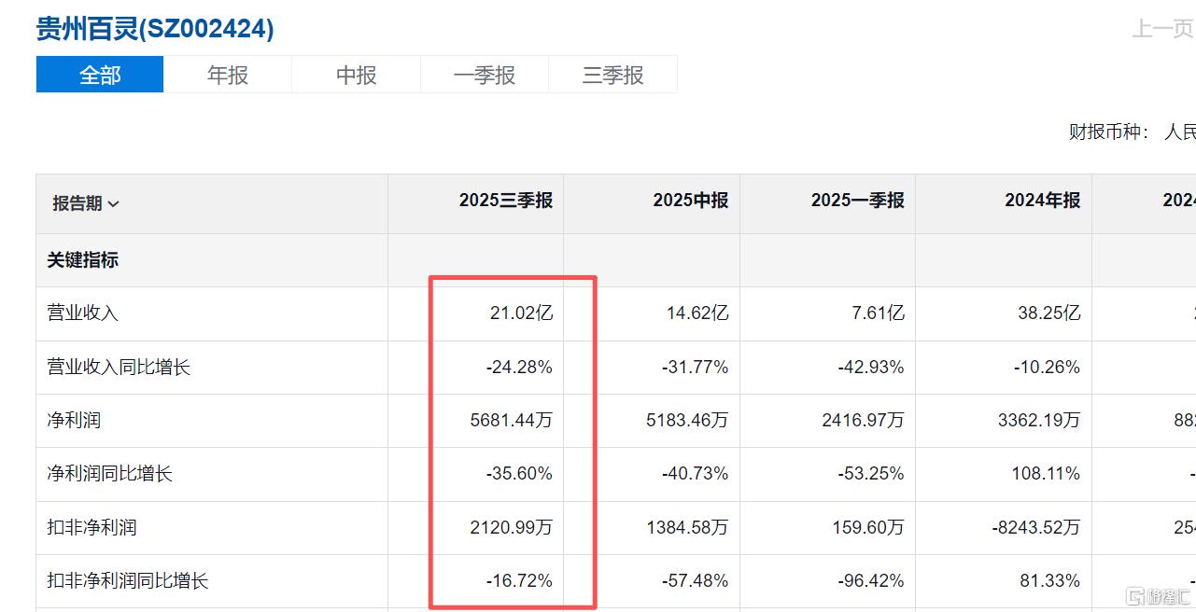Open the 中报 tab

(356, 75)
